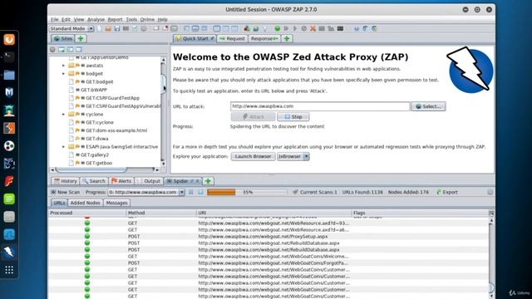Click the Method column header
Viewport: 532px width, 299px height.
coord(161,213)
